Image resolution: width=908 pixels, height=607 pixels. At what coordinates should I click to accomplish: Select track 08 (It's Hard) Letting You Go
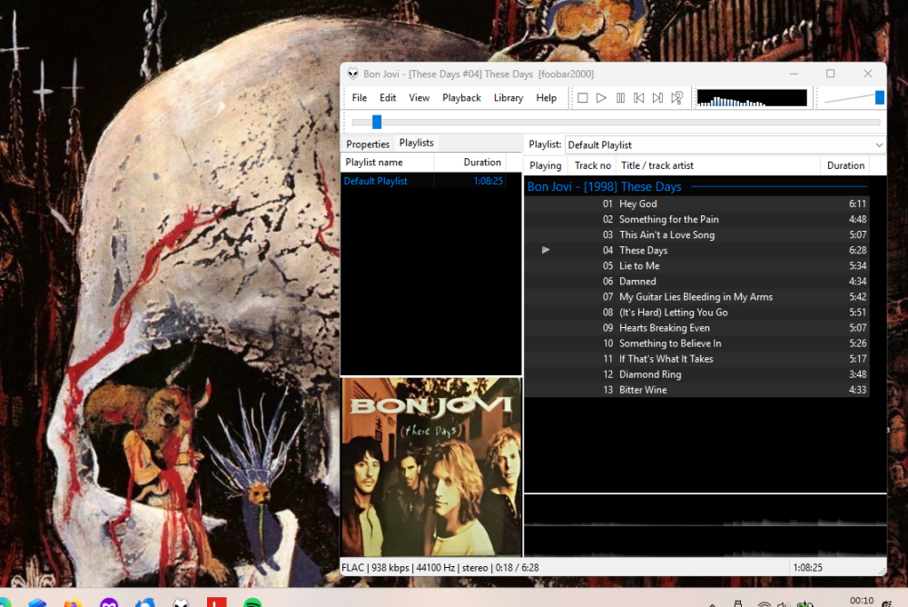696,313
